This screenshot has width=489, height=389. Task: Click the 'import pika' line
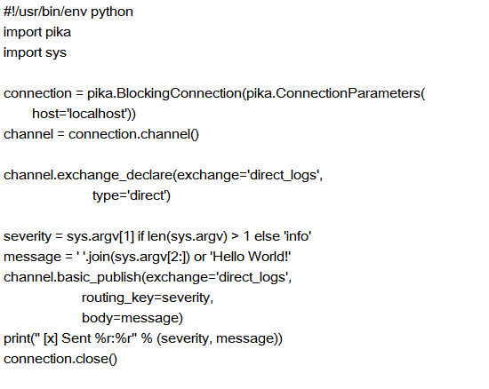pos(37,32)
